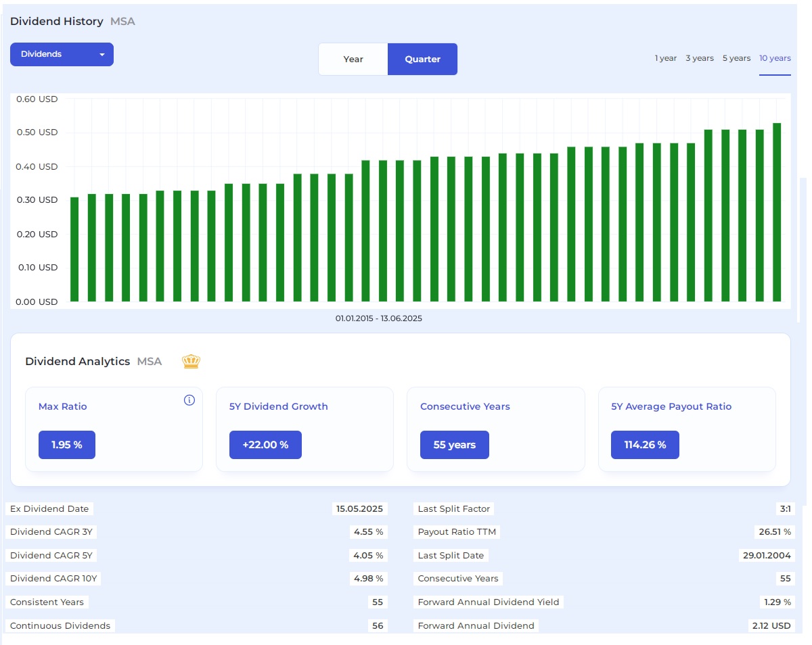This screenshot has height=645, width=812.
Task: Click the Max Ratio info icon
Action: (189, 400)
